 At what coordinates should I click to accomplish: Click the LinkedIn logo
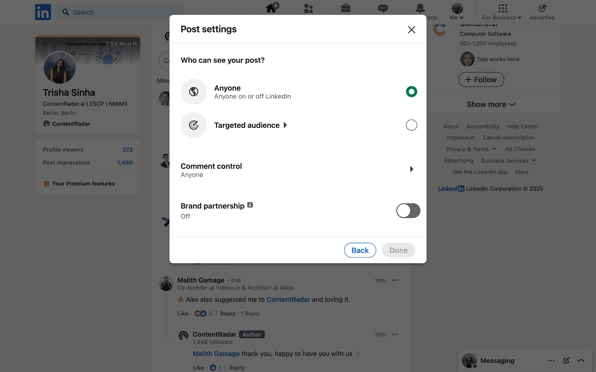(43, 12)
